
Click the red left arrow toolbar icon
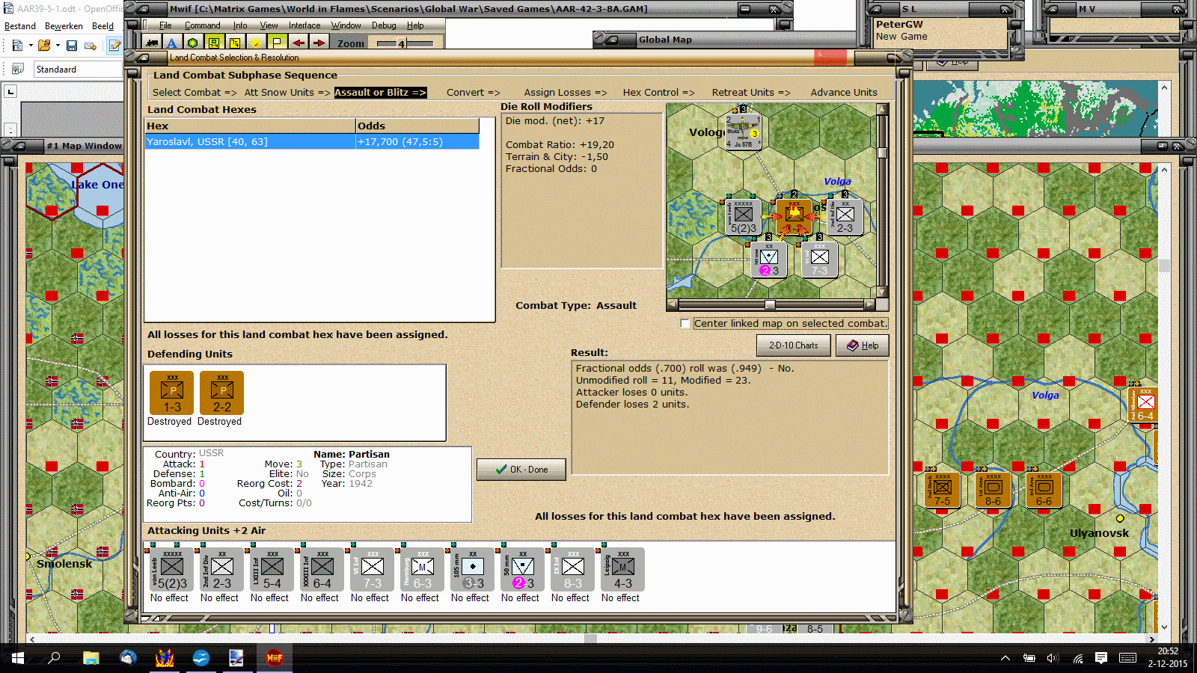pyautogui.click(x=298, y=43)
